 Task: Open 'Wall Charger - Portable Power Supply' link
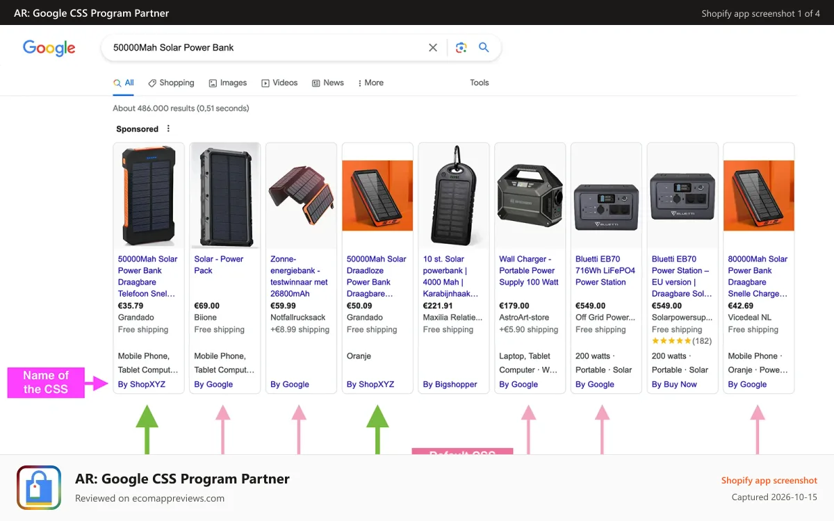[529, 271]
